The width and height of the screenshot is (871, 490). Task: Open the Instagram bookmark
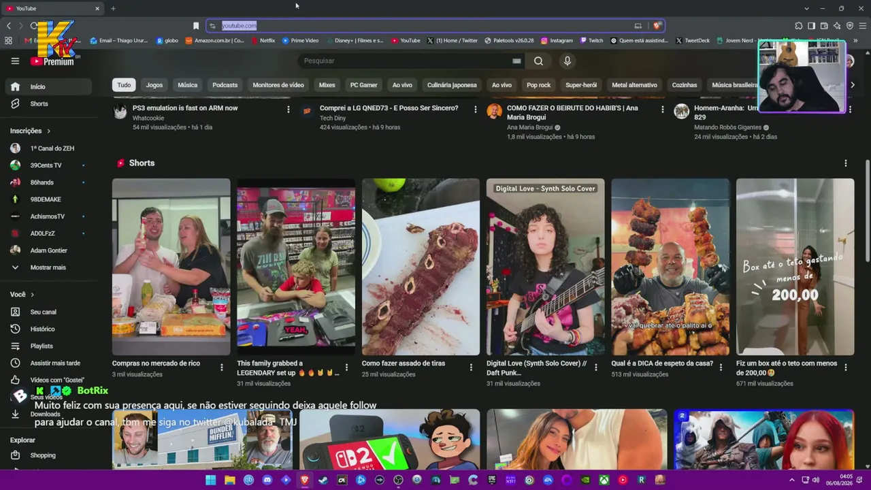click(x=557, y=41)
